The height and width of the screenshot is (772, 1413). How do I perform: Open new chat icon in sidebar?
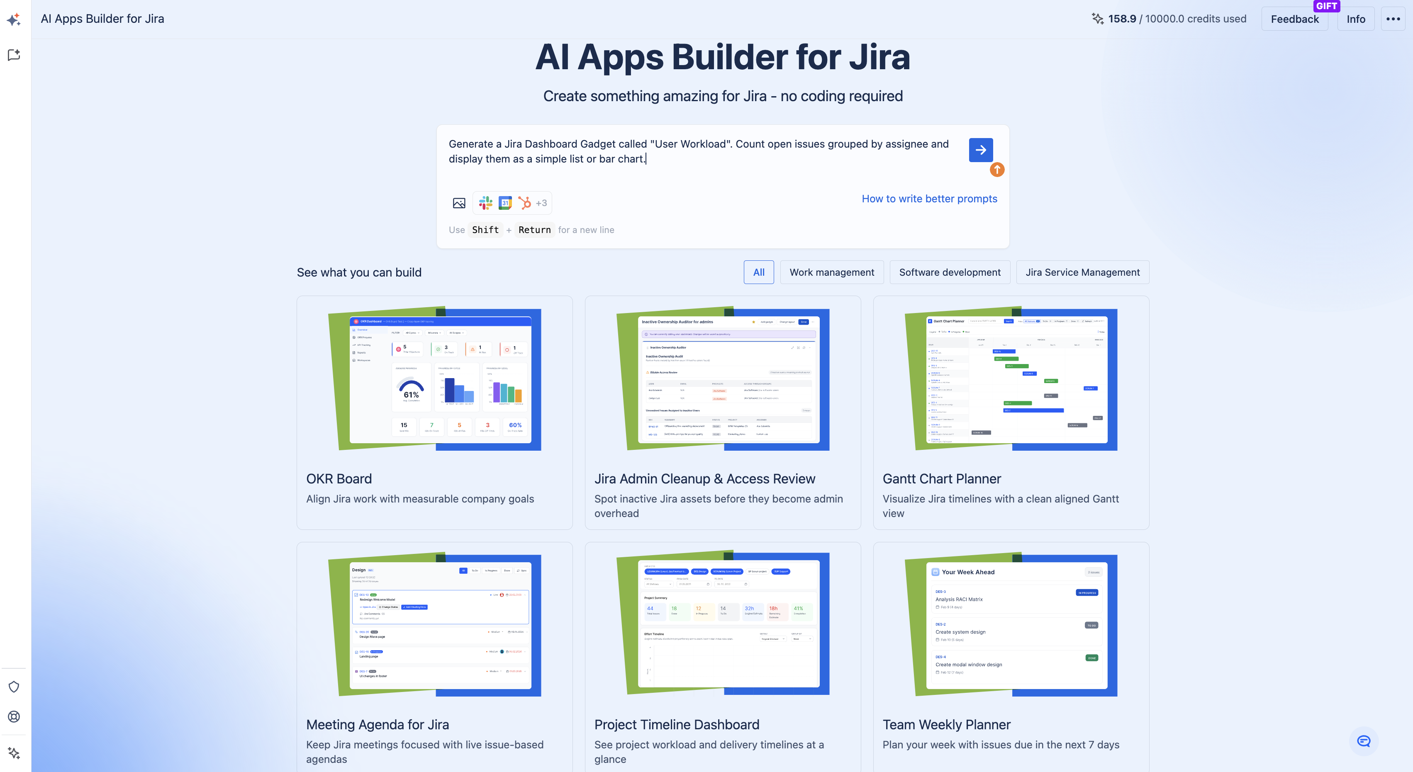tap(14, 55)
